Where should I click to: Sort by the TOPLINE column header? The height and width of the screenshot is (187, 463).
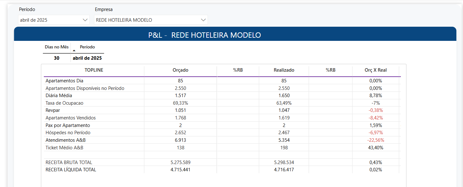coord(94,70)
